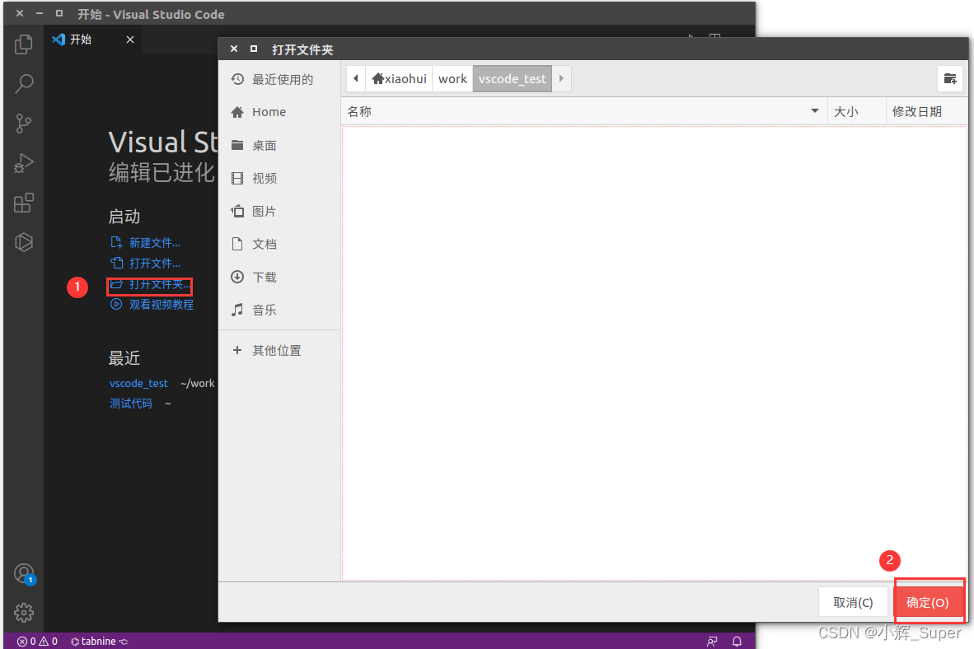Image resolution: width=974 pixels, height=649 pixels.
Task: Select 文档 in dialog sidebar
Action: [279, 244]
